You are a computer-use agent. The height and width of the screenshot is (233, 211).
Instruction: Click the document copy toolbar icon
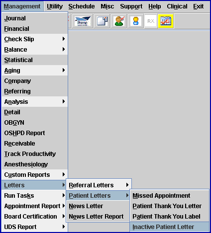(102, 21)
